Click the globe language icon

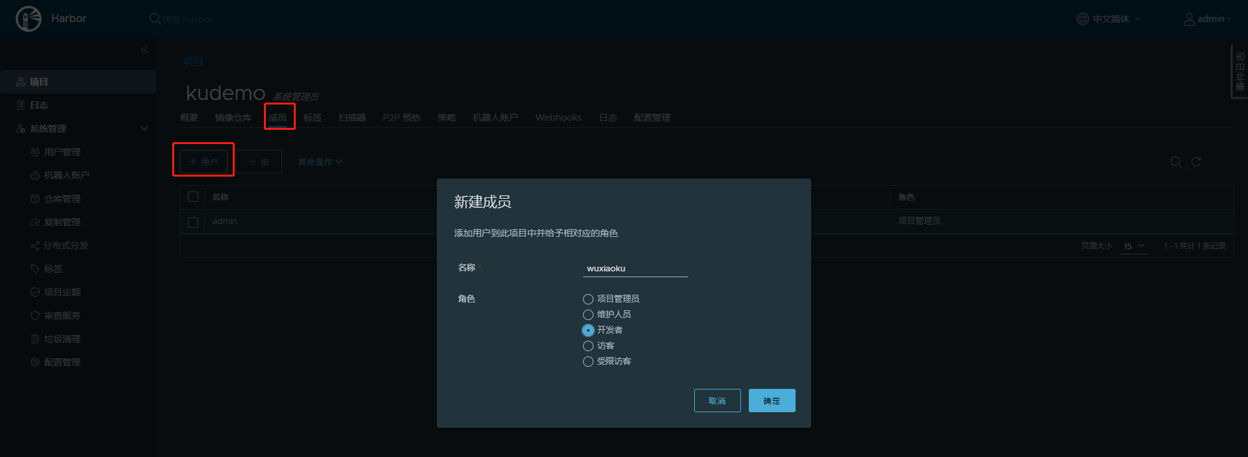click(x=1082, y=19)
